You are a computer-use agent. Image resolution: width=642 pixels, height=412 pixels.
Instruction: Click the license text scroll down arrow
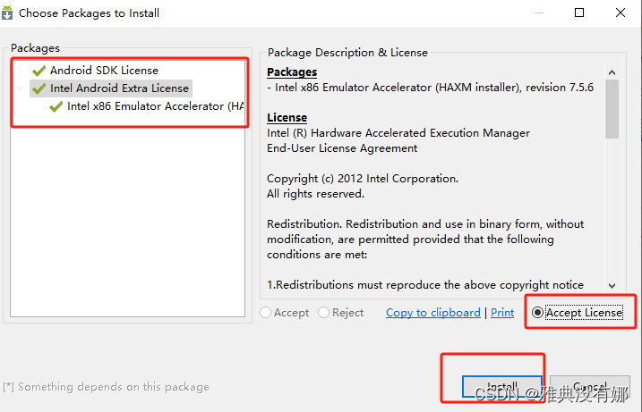click(612, 286)
